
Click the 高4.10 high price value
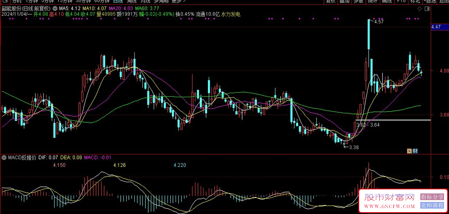pyautogui.click(x=57, y=14)
